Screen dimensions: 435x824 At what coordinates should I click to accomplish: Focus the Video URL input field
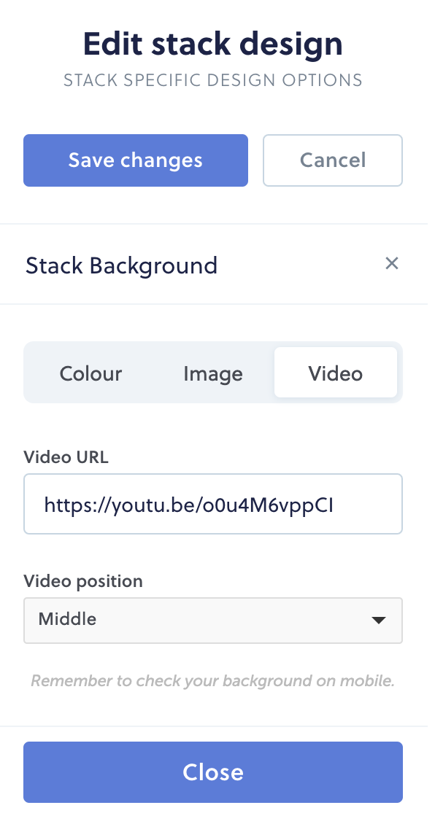tap(213, 504)
